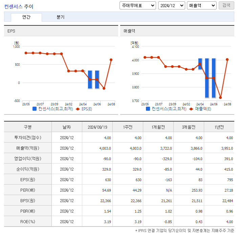Click PBR value 0.96
237x235 pixels.
click(230, 211)
